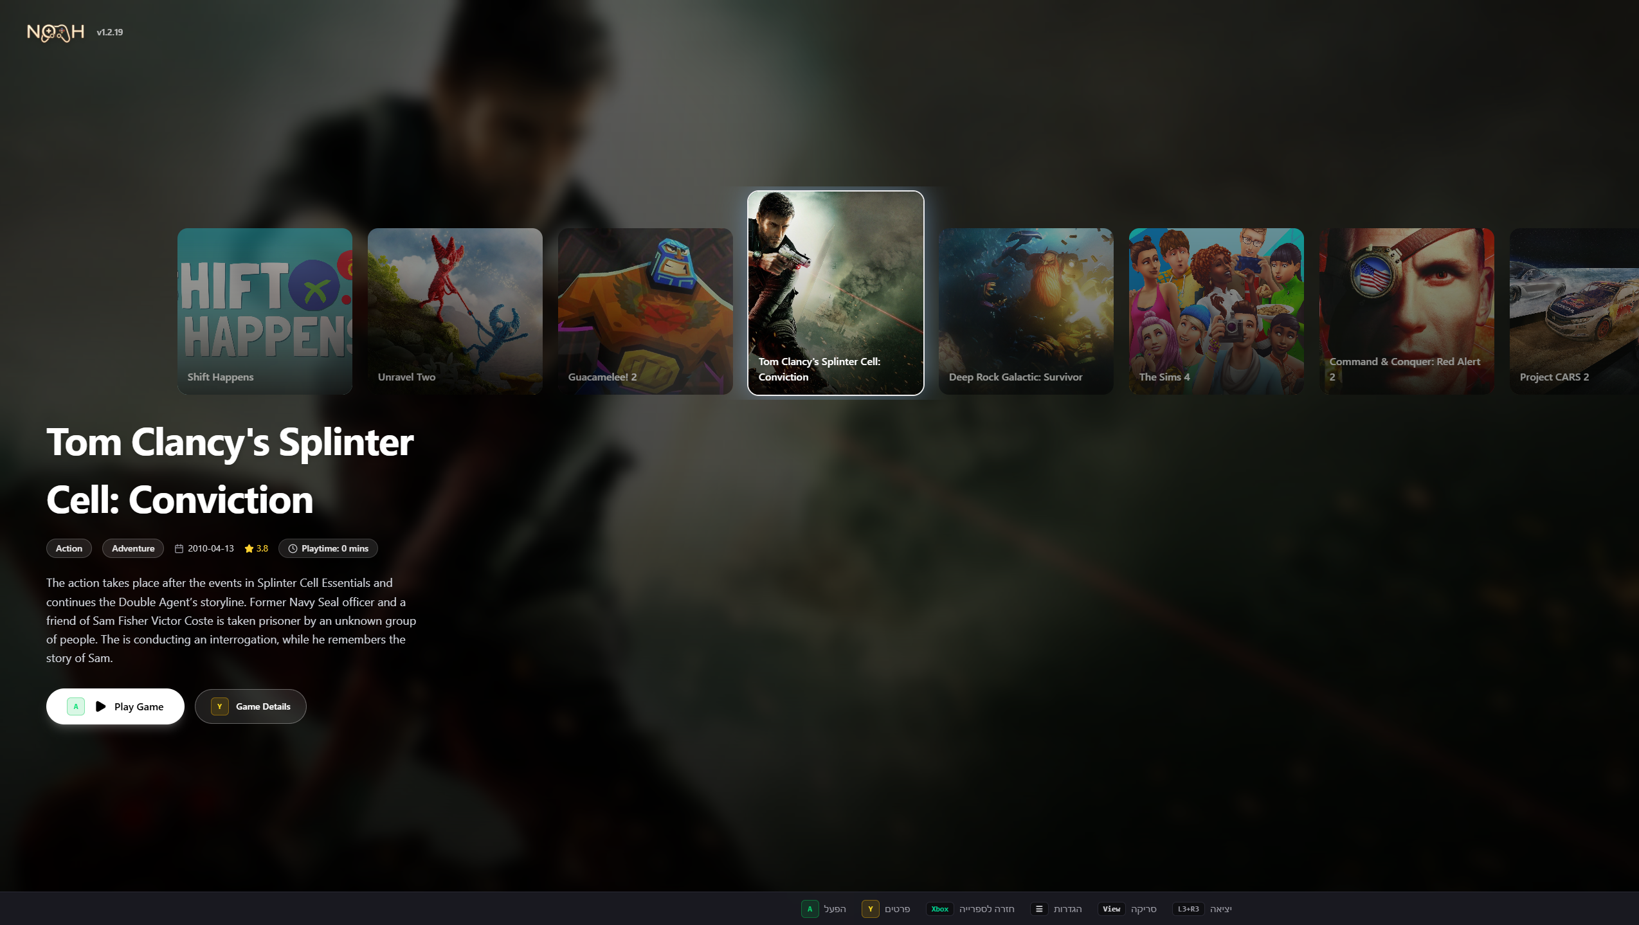1639x925 pixels.
Task: Click release date 2010-04-13
Action: 211,548
